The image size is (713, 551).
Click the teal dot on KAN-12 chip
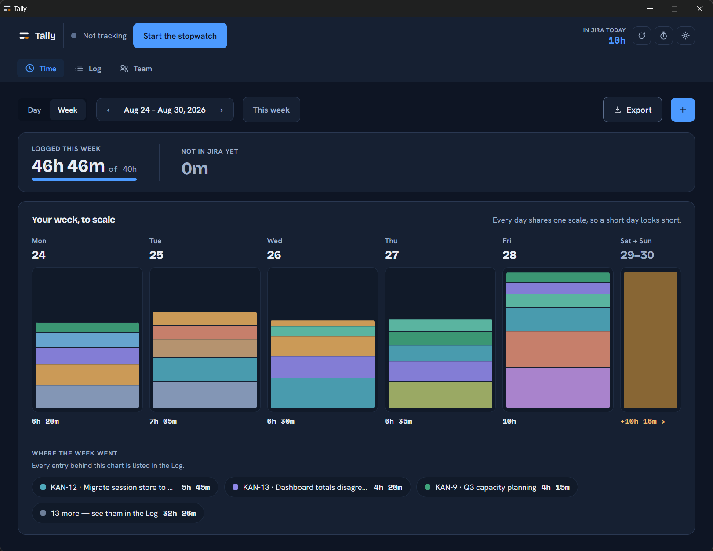point(43,487)
